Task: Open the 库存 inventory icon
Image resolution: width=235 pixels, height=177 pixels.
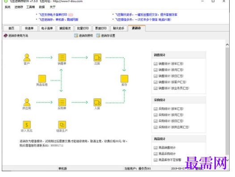Action: tap(124, 79)
